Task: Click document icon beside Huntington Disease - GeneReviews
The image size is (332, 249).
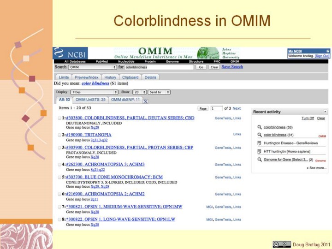Action: pyautogui.click(x=260, y=143)
